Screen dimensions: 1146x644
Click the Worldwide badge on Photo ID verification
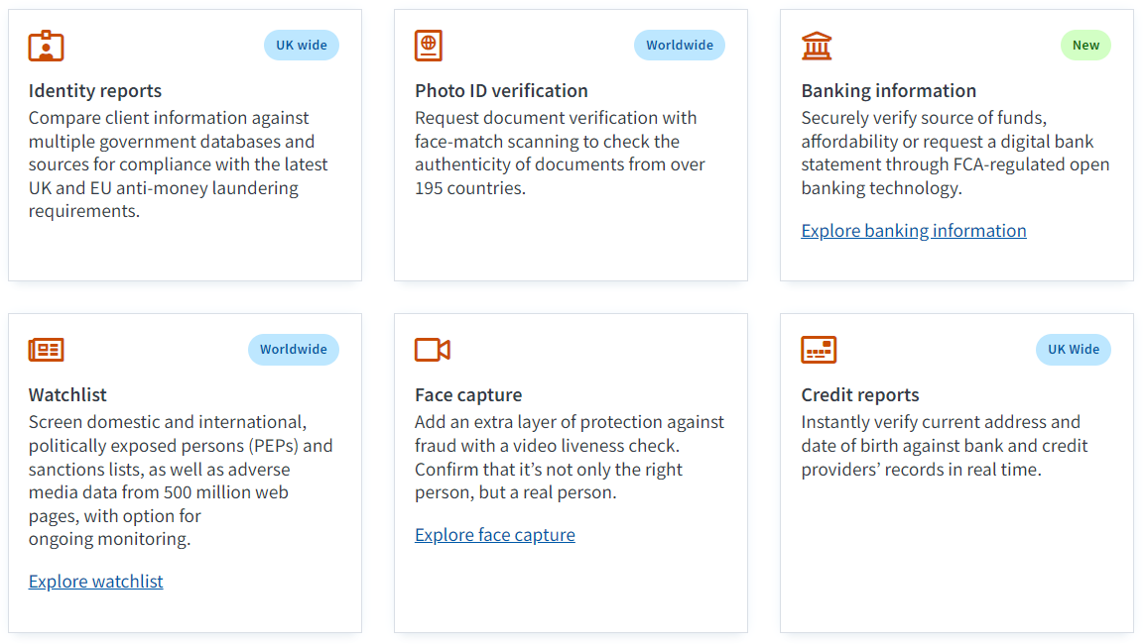coord(680,45)
